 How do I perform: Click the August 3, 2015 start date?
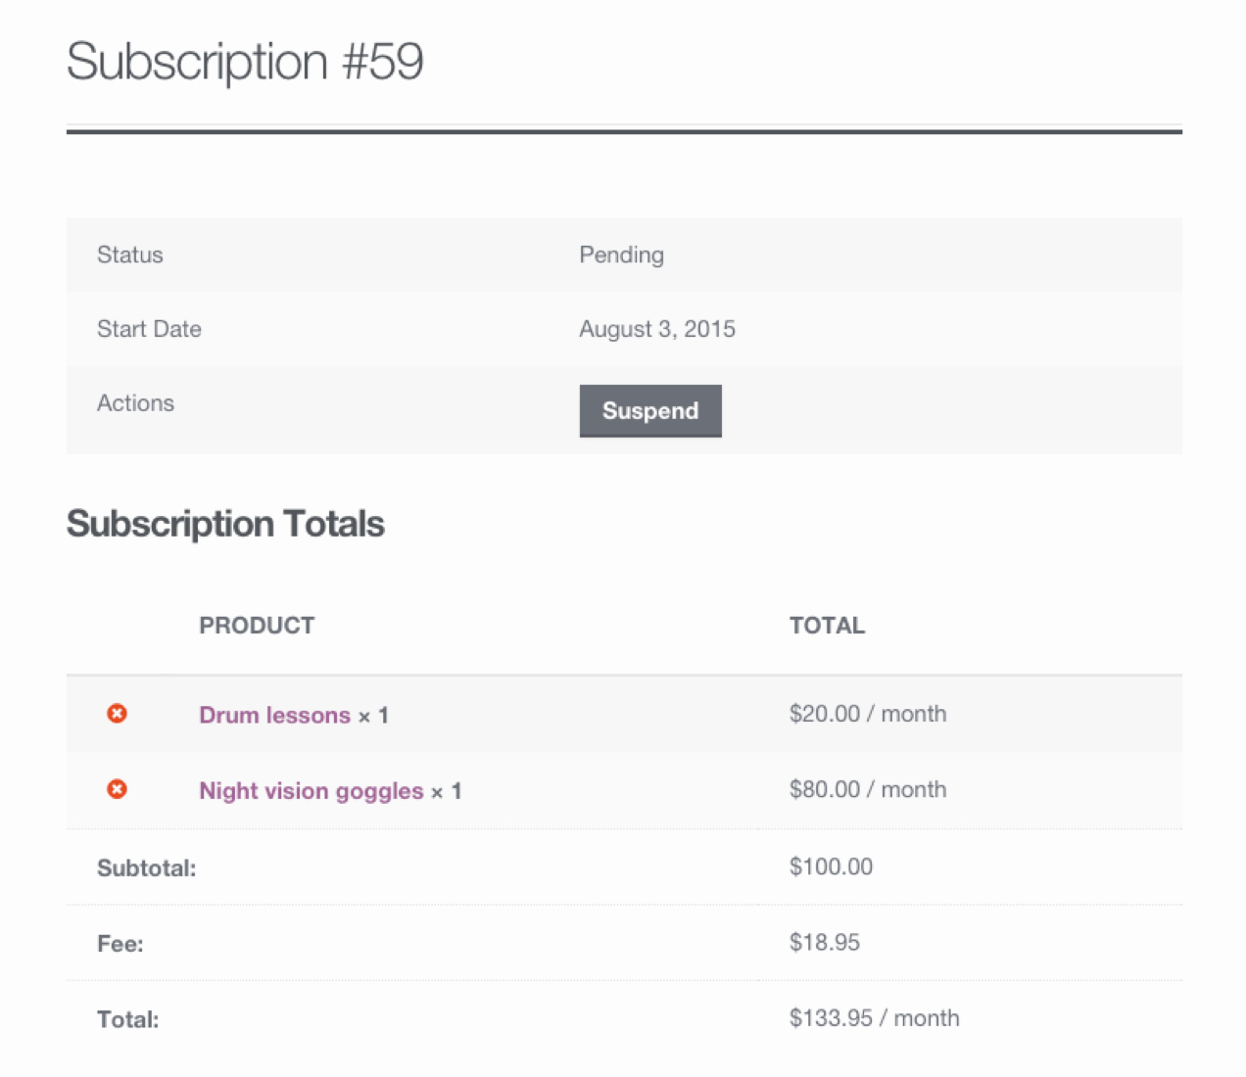point(657,329)
